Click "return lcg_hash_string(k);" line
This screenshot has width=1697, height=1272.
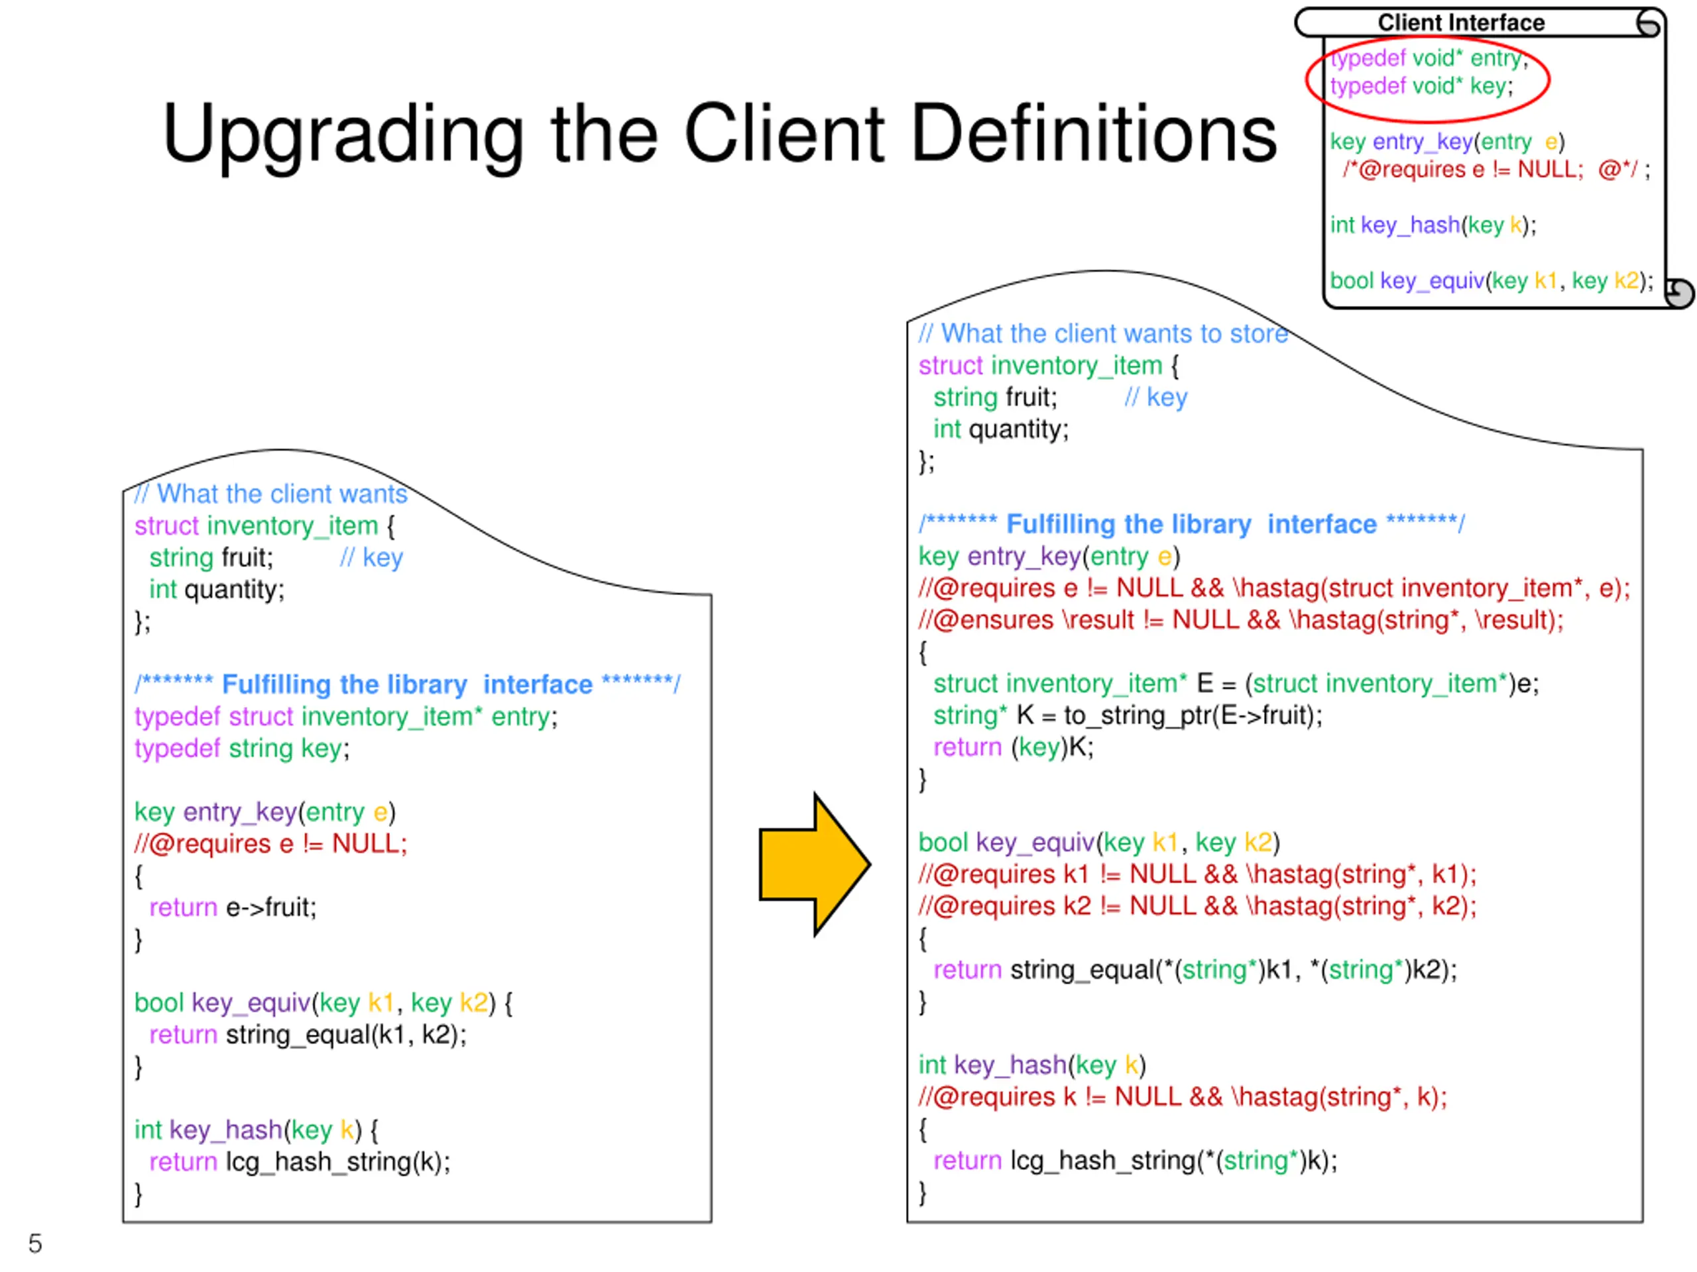pyautogui.click(x=300, y=1163)
